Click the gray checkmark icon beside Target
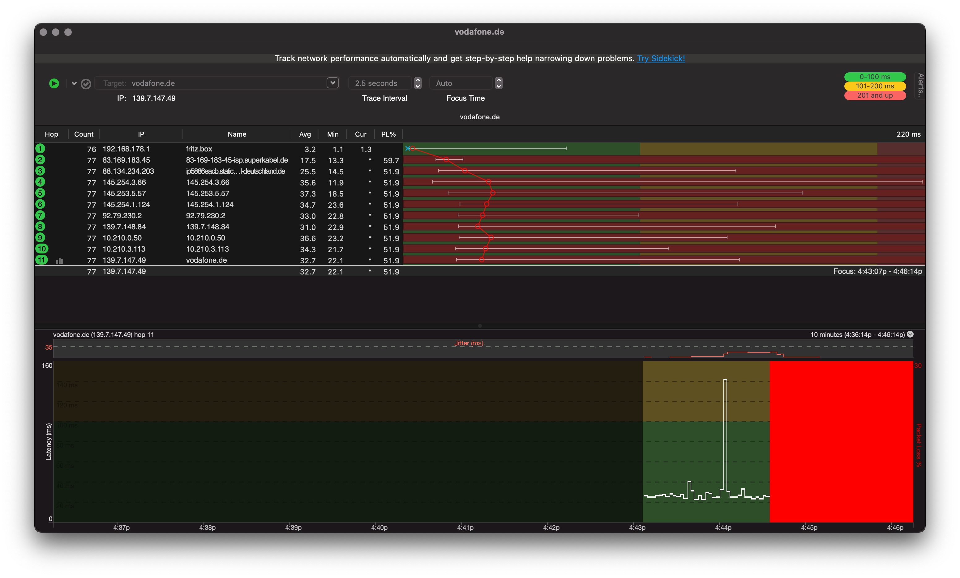This screenshot has width=960, height=578. pyautogui.click(x=86, y=84)
